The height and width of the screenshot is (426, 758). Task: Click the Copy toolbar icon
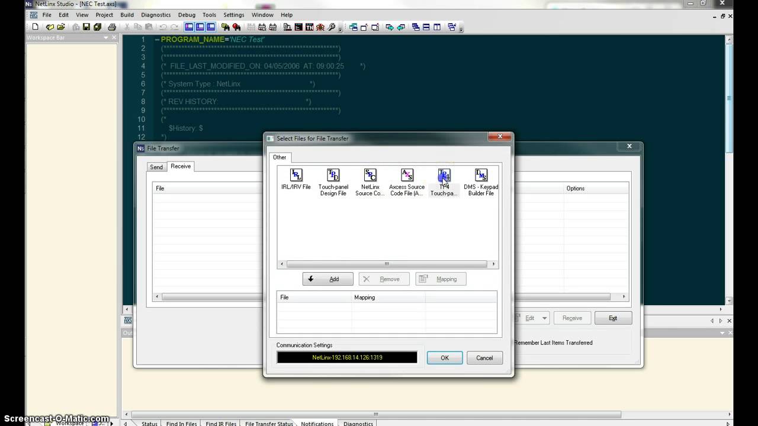click(x=137, y=27)
